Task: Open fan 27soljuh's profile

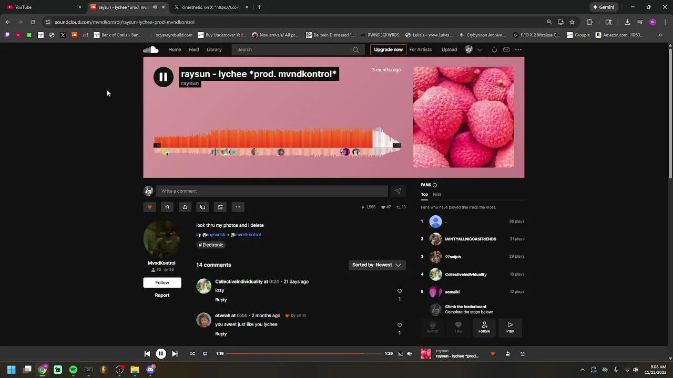Action: pyautogui.click(x=453, y=257)
